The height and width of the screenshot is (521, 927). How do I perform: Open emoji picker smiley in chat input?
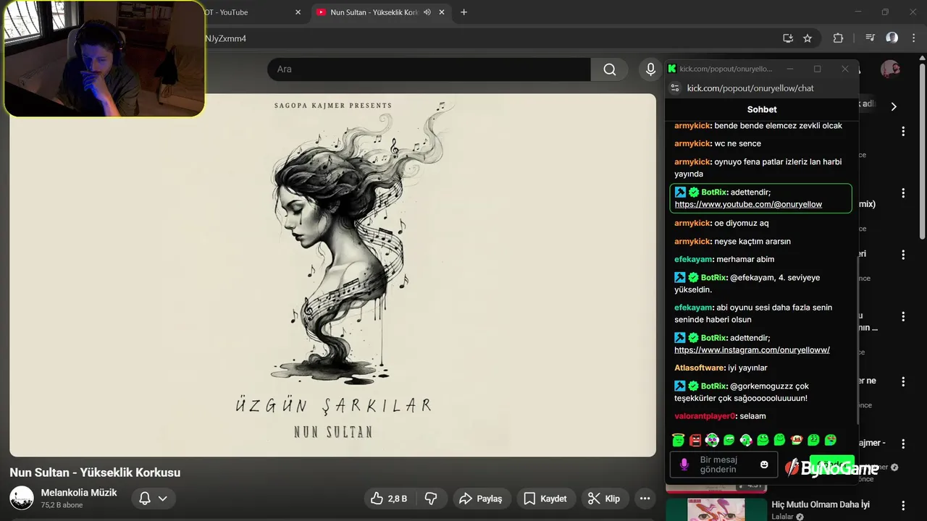coord(764,465)
